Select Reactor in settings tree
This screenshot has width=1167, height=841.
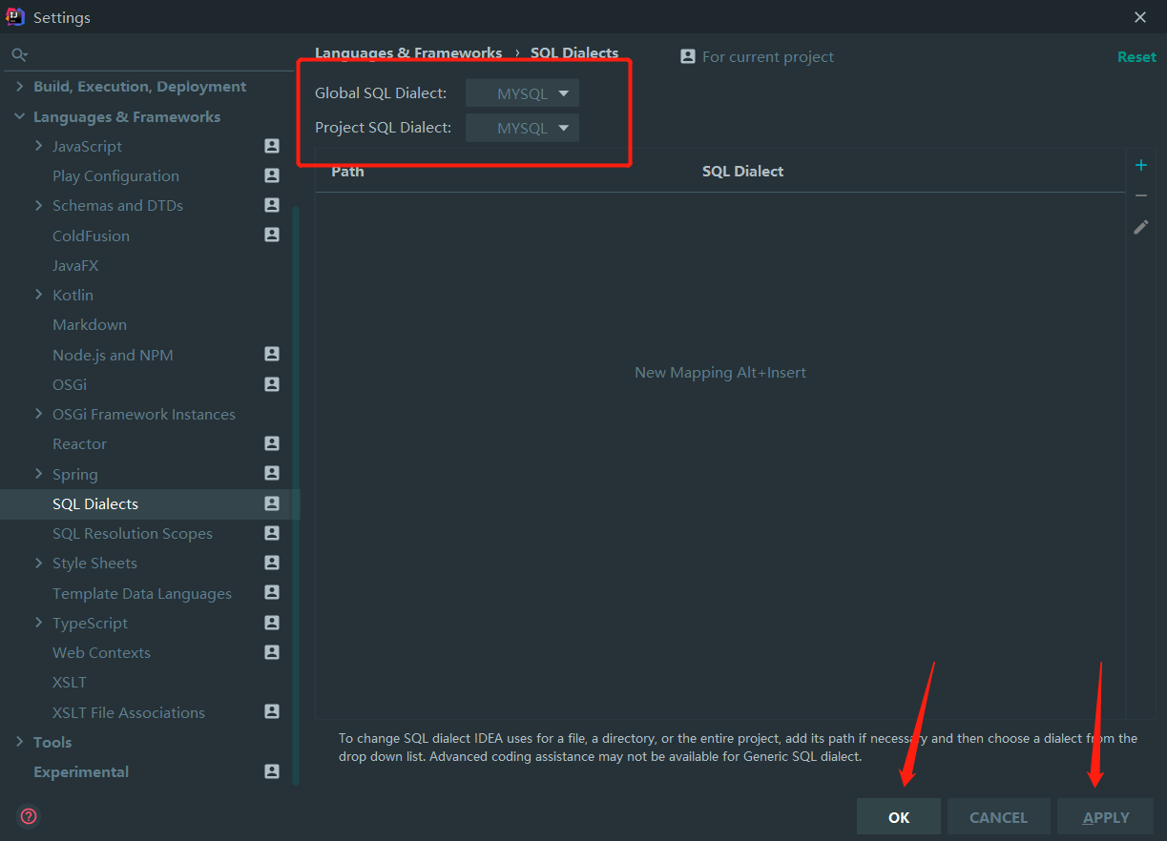click(79, 443)
